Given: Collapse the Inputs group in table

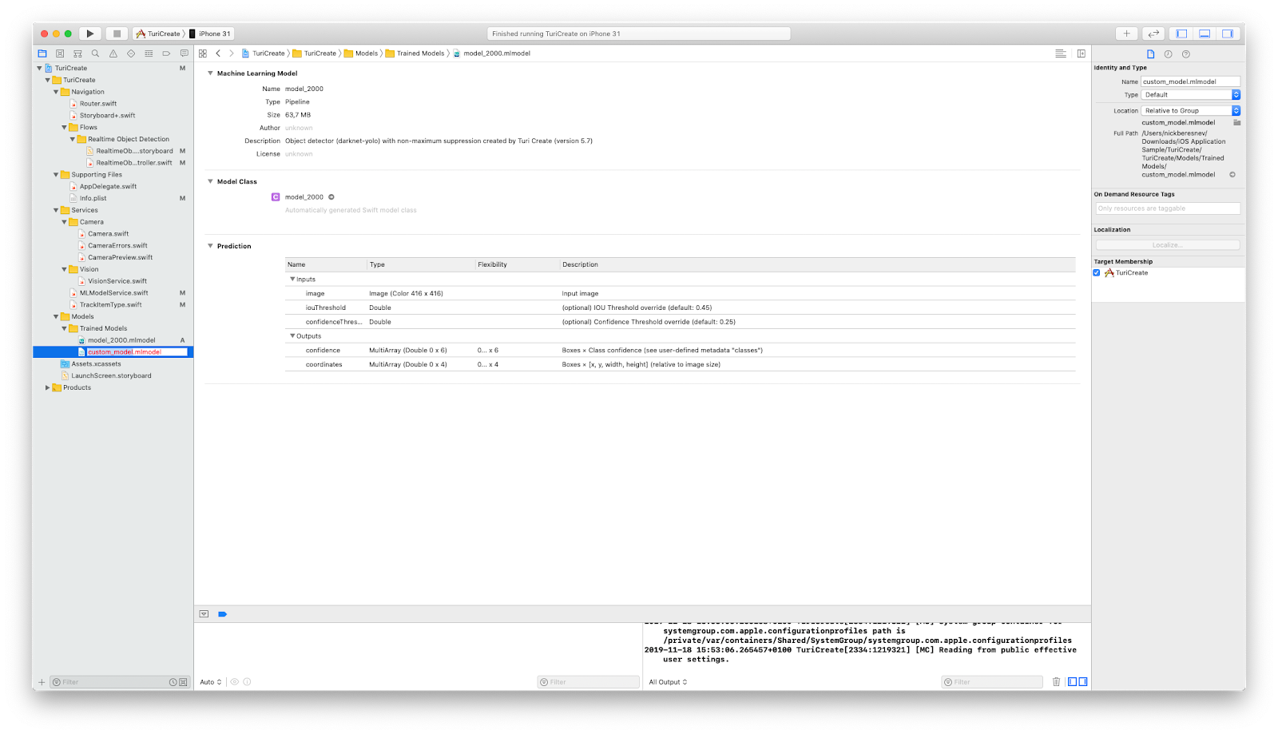Looking at the screenshot, I should pyautogui.click(x=292, y=280).
